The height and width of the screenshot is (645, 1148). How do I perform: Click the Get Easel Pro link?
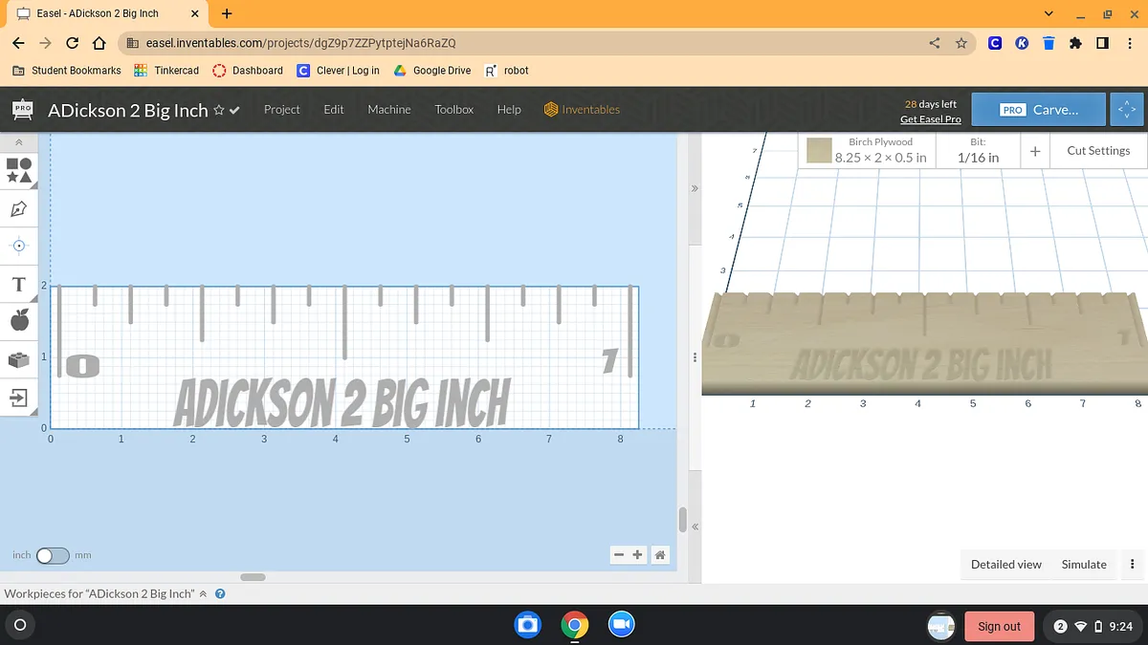pos(931,119)
